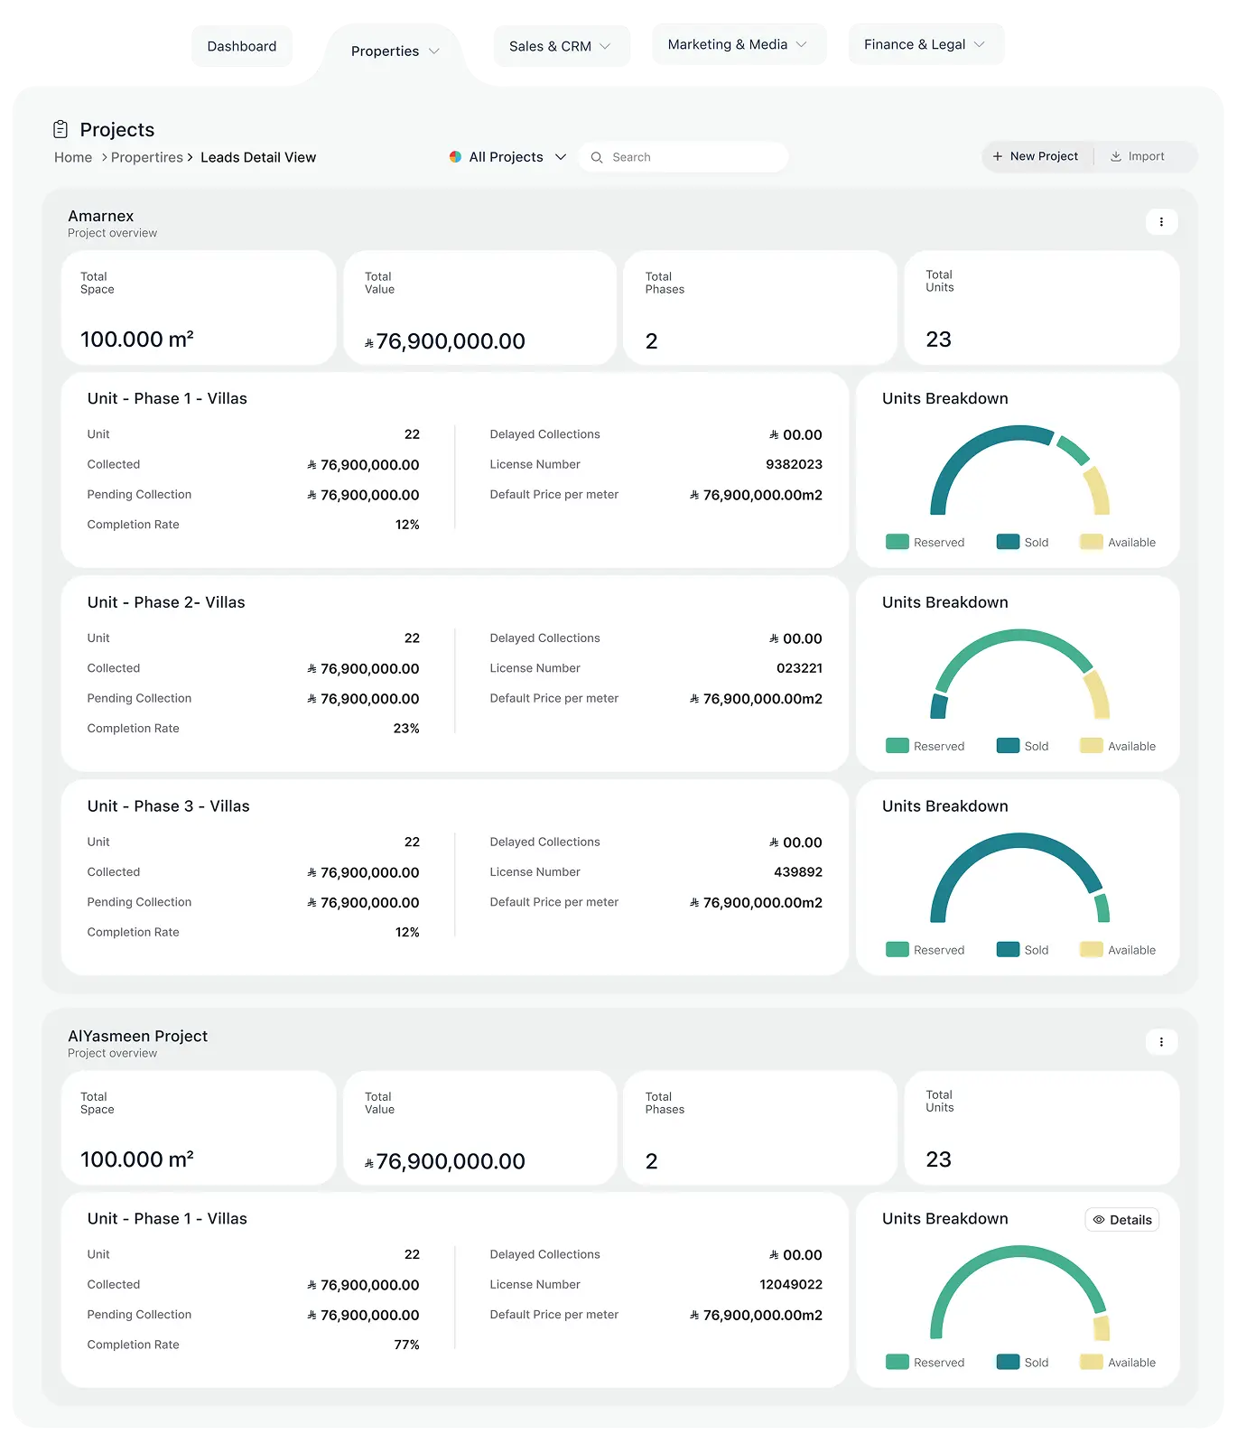
Task: Click AlYasmeen Phase 1 gauge chart
Action: [1019, 1292]
